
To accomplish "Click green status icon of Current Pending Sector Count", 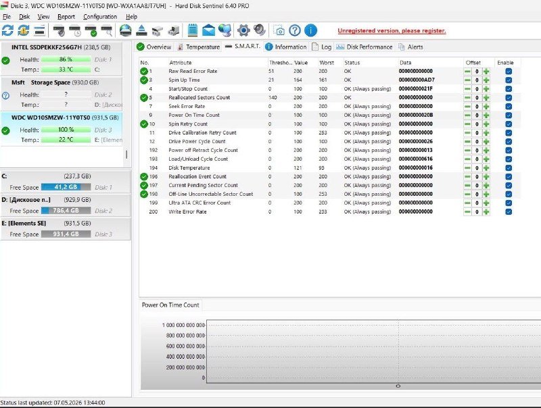I will pos(144,185).
